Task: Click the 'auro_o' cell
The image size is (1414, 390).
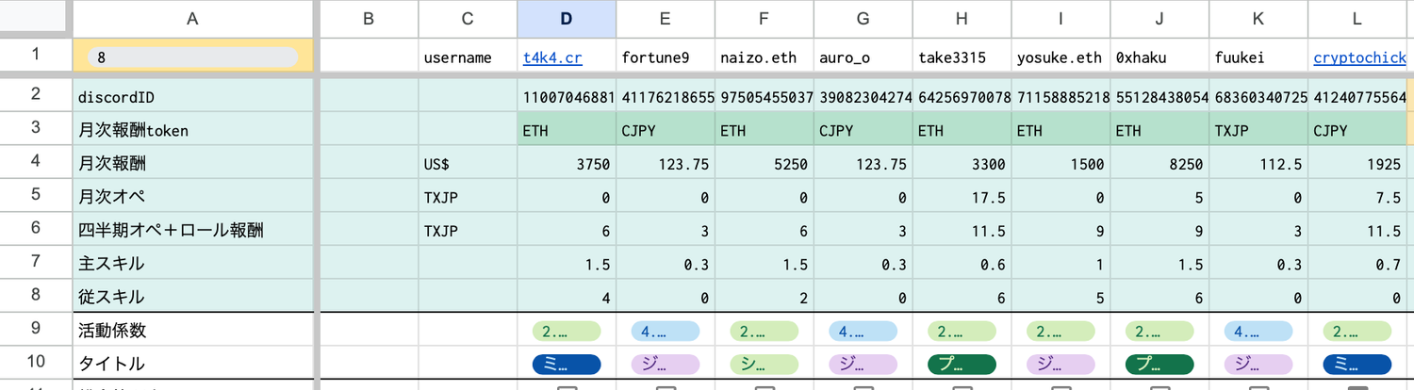Action: 863,57
